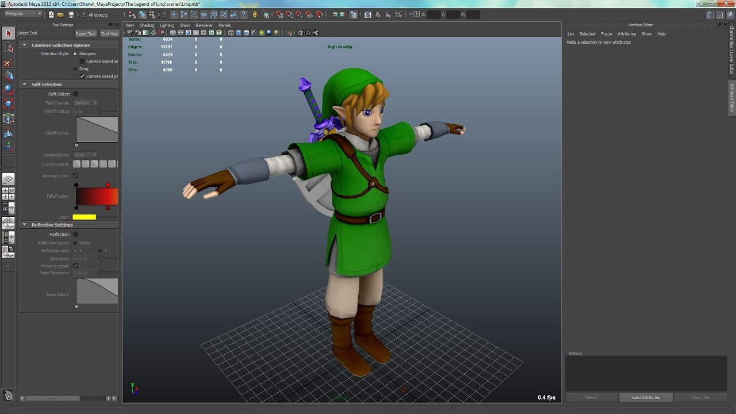The image size is (736, 414).
Task: Click the question mark help icon
Action: click(244, 15)
